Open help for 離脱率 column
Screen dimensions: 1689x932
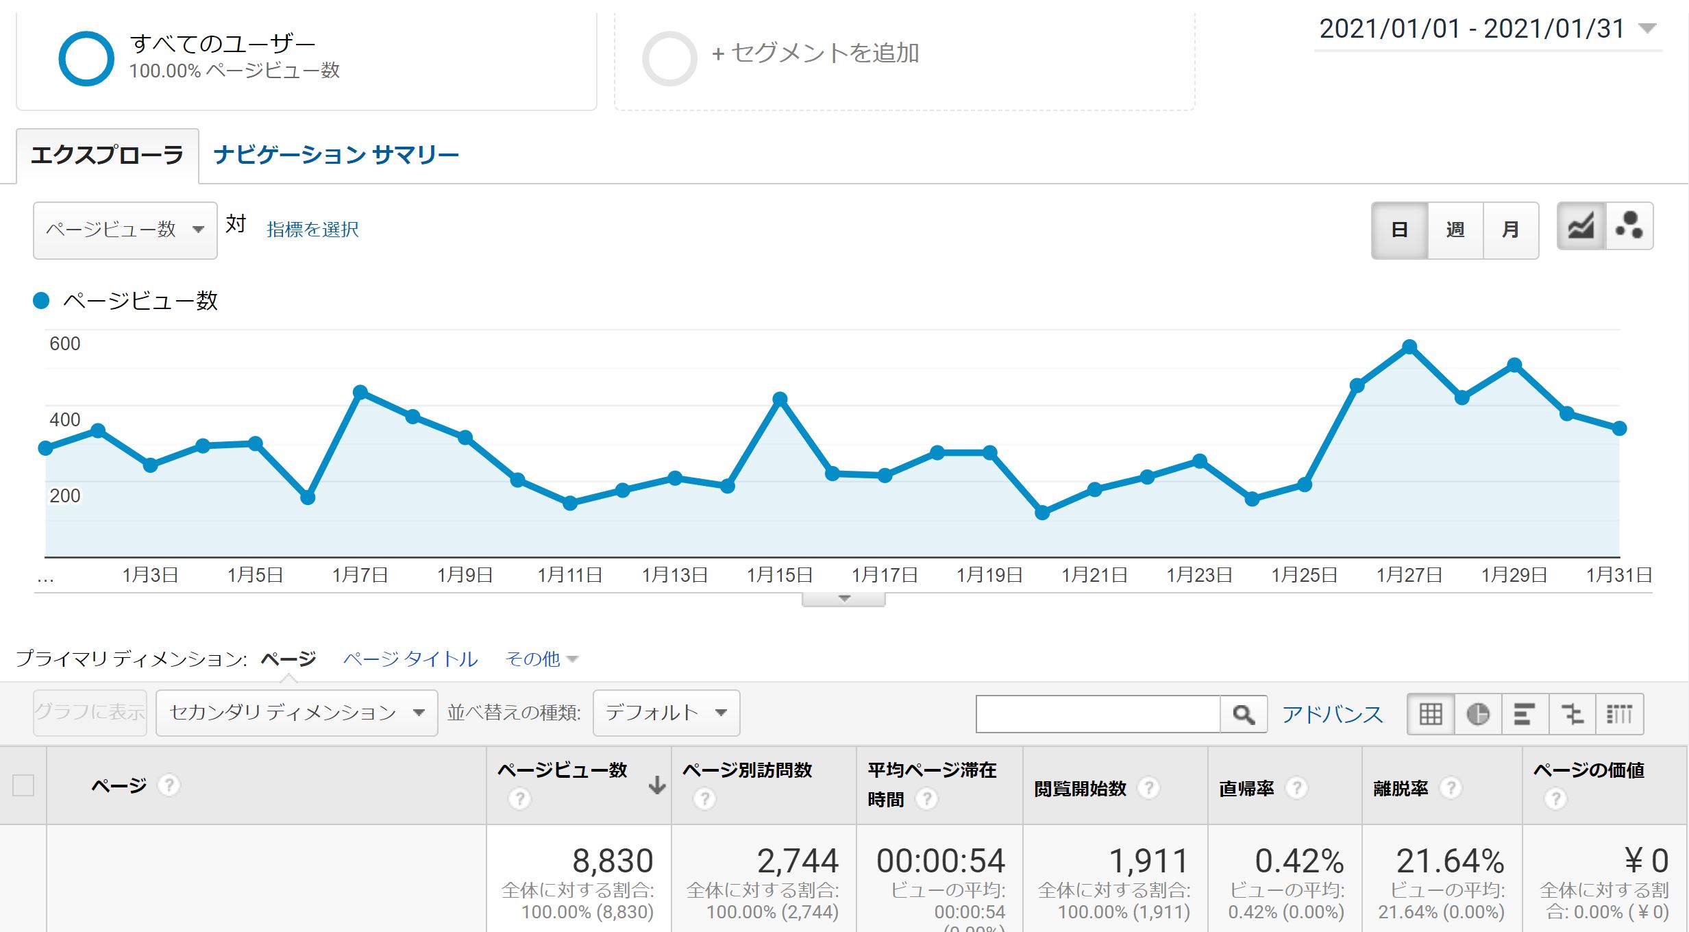(1450, 788)
